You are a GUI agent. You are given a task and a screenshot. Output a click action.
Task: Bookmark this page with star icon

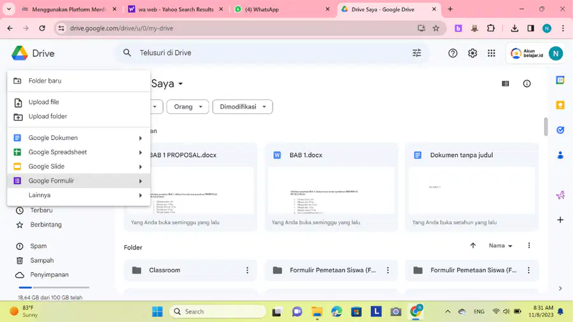coord(436,28)
